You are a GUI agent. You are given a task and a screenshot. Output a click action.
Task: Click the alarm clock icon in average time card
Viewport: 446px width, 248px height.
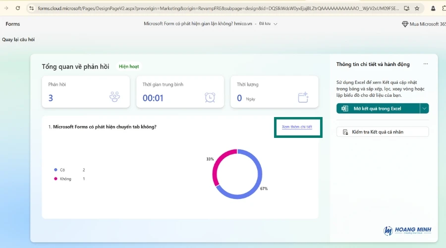tap(210, 97)
